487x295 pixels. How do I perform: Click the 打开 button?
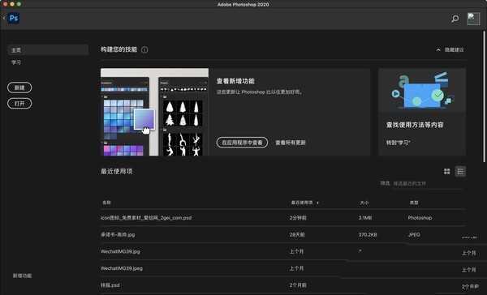(19, 103)
